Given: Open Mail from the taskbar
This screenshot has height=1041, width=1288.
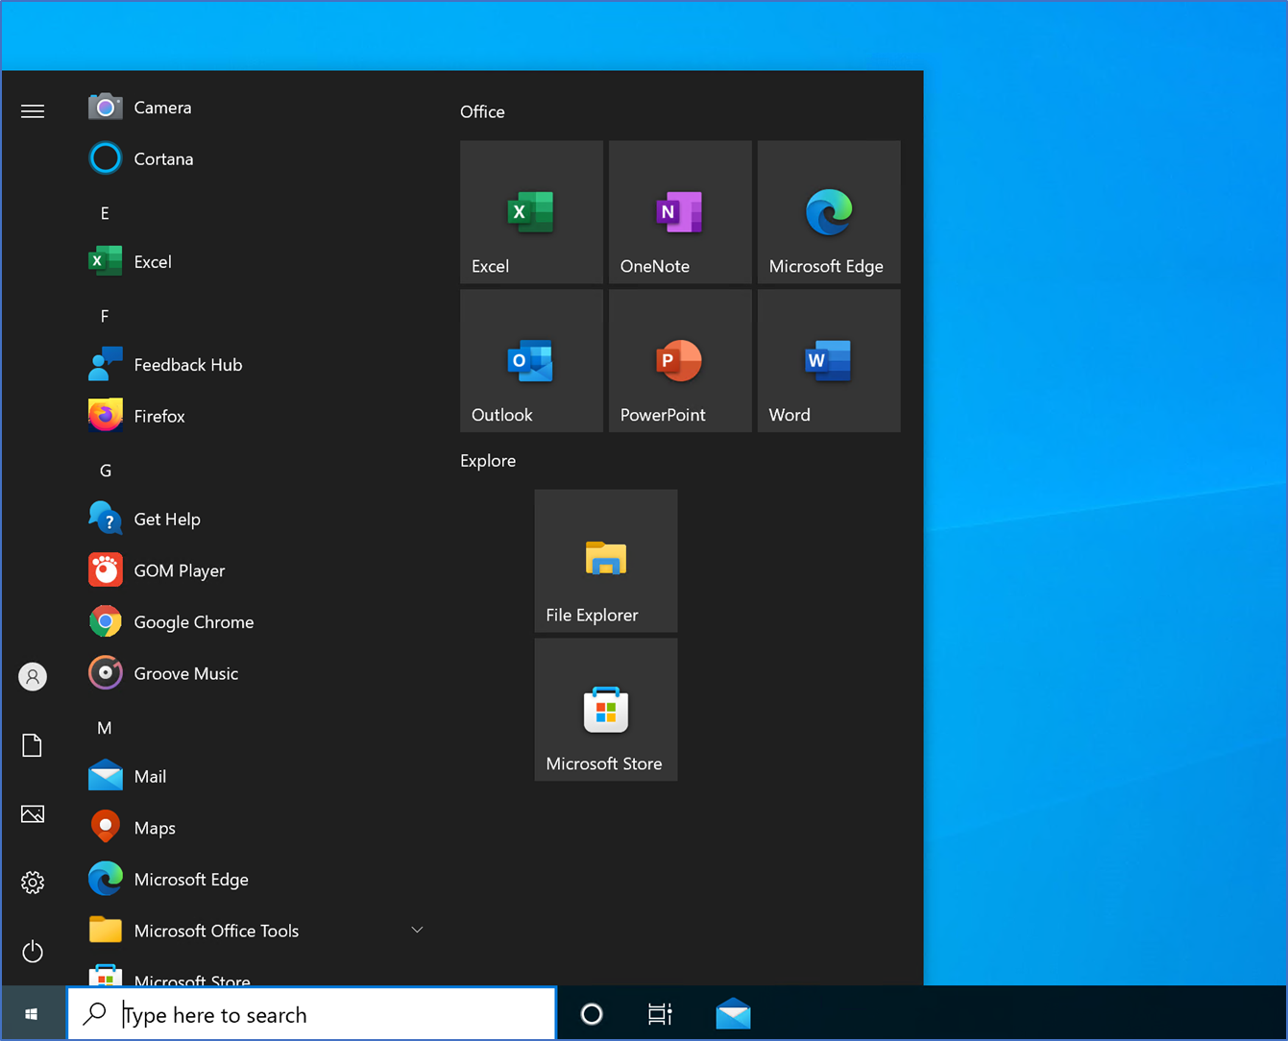Looking at the screenshot, I should point(734,1014).
